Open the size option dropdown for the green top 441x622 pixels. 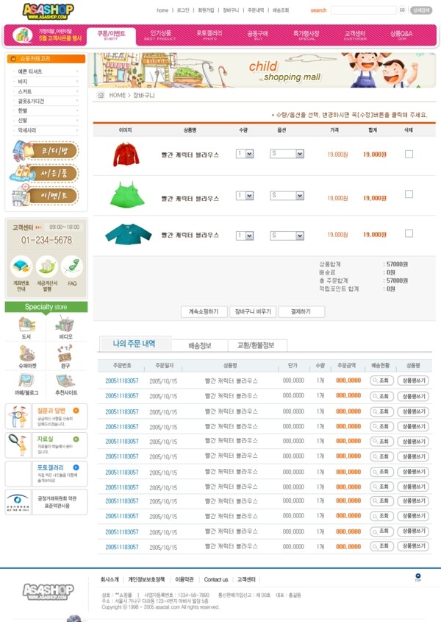[x=287, y=196]
